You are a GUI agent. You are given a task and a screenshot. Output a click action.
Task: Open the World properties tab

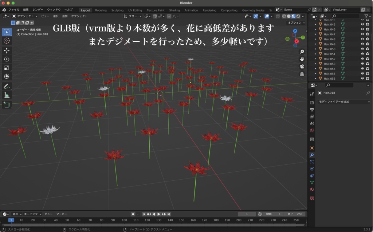(x=312, y=130)
